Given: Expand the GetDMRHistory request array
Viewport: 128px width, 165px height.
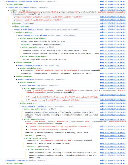Looking at the screenshot, I should point(27,97).
